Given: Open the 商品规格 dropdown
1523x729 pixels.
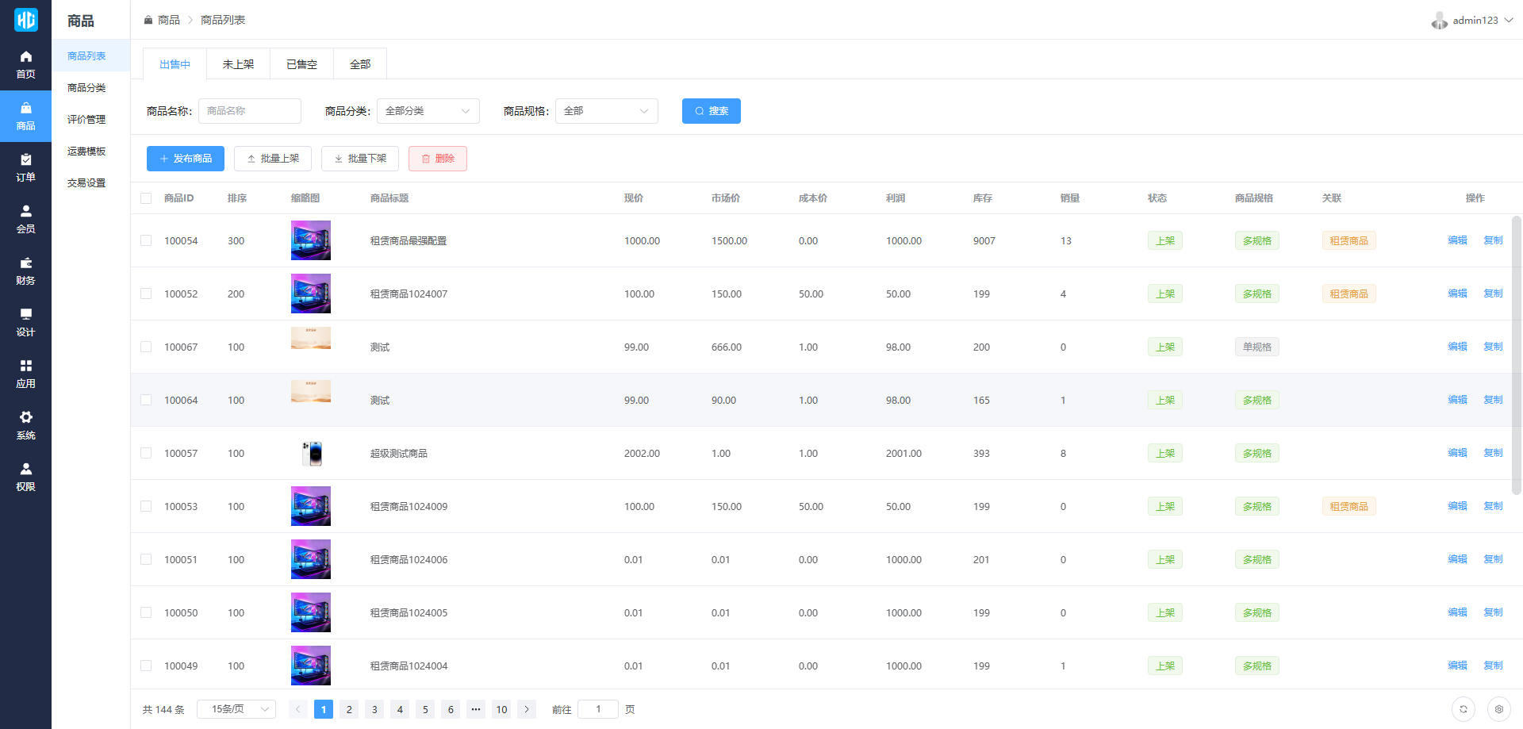Looking at the screenshot, I should click(x=606, y=111).
